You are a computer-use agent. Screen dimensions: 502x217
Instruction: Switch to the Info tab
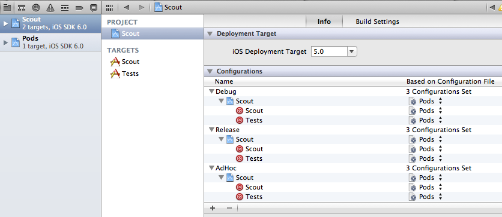pyautogui.click(x=324, y=22)
